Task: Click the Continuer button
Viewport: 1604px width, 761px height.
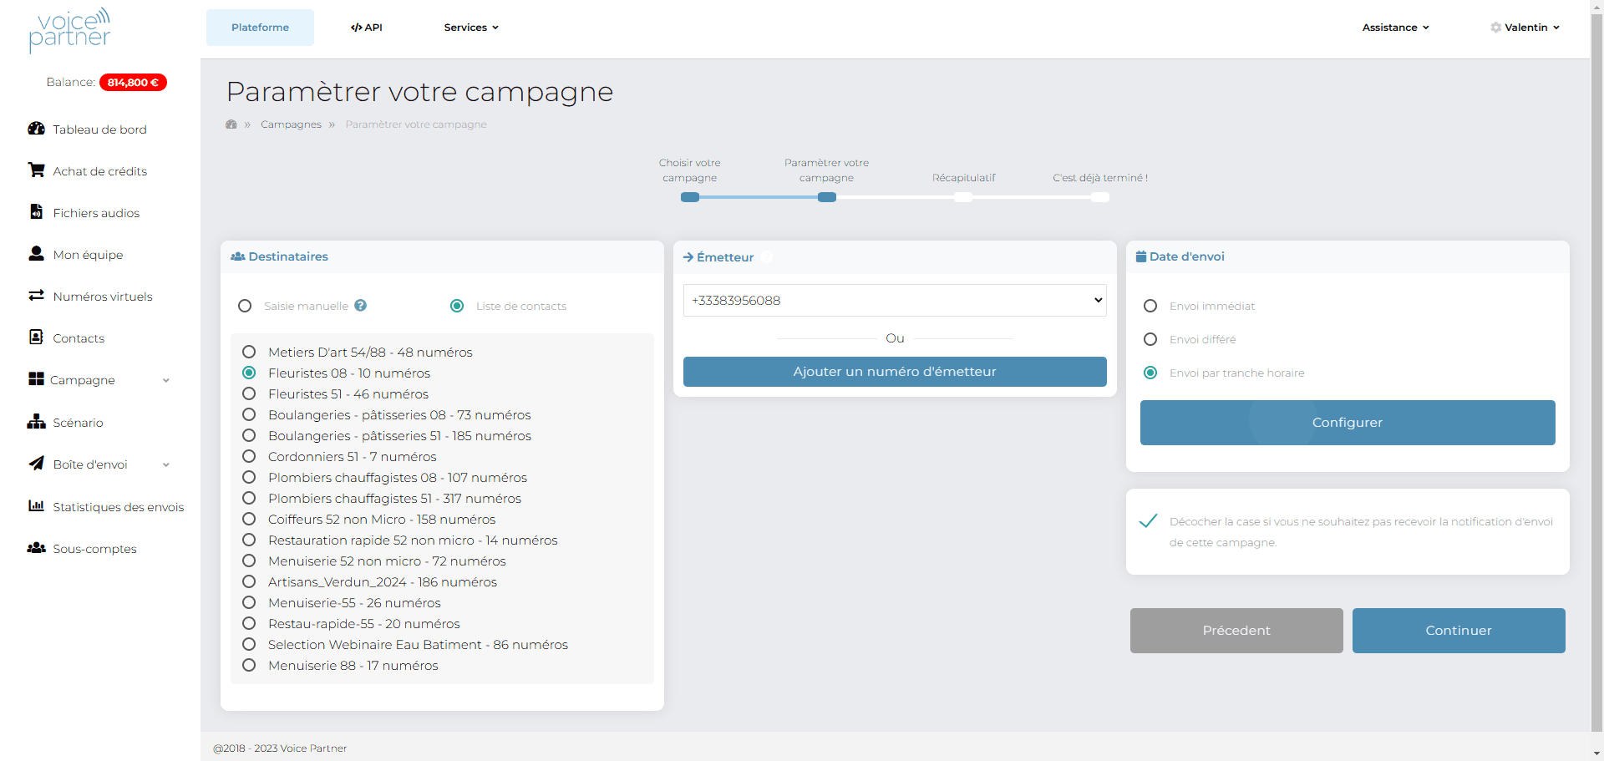Action: click(1459, 631)
